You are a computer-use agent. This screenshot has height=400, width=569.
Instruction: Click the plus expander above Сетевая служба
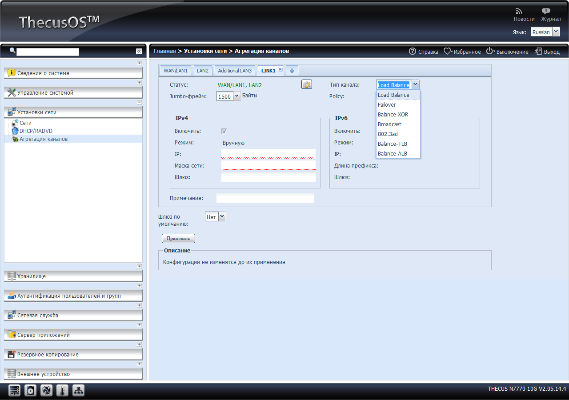140,305
